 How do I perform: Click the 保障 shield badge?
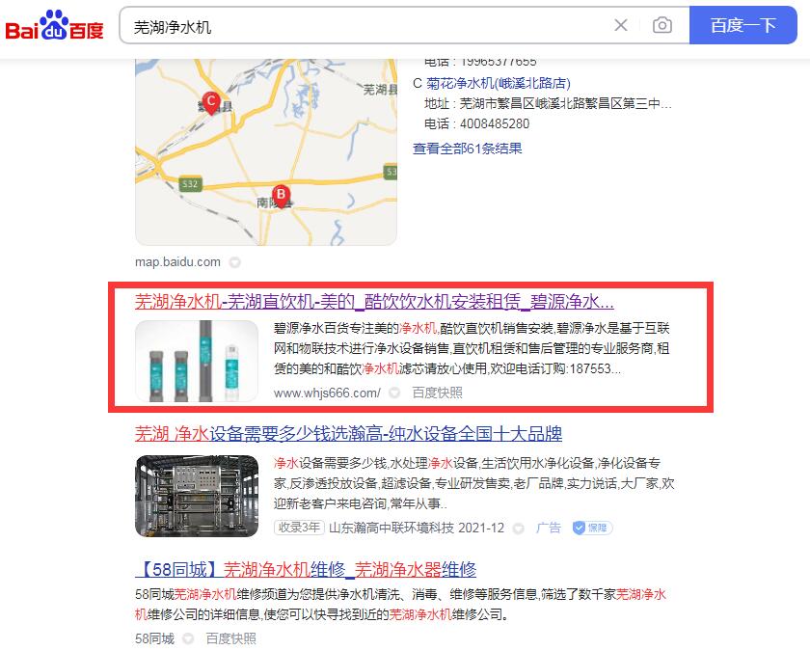591,528
